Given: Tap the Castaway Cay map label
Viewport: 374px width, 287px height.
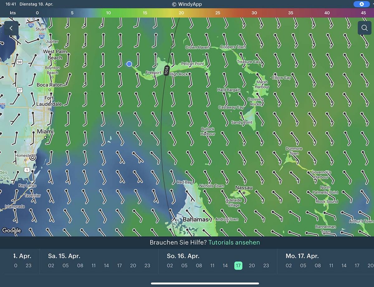Looking at the screenshot, I should click(x=231, y=107).
